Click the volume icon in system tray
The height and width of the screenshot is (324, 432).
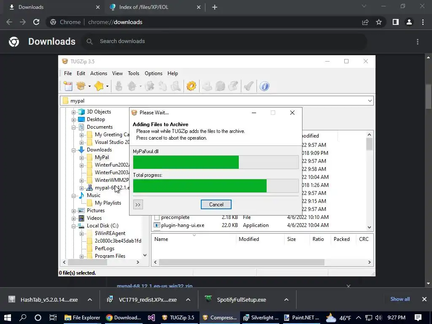point(378,318)
